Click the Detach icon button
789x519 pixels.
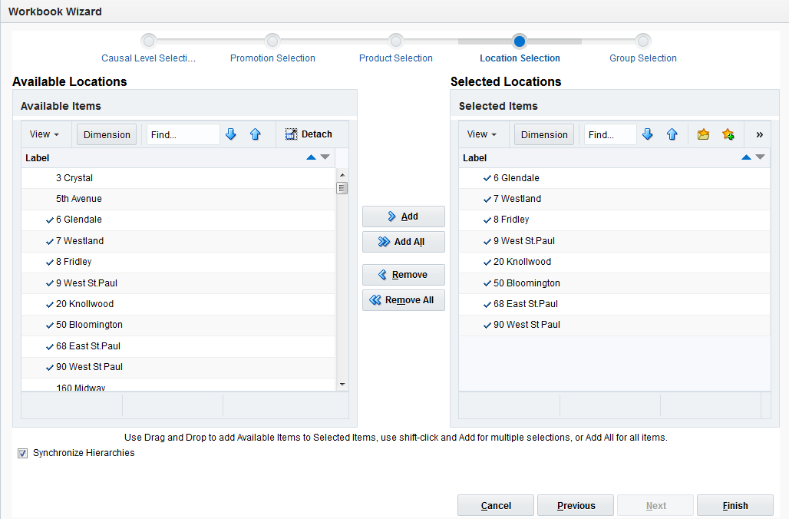(309, 134)
